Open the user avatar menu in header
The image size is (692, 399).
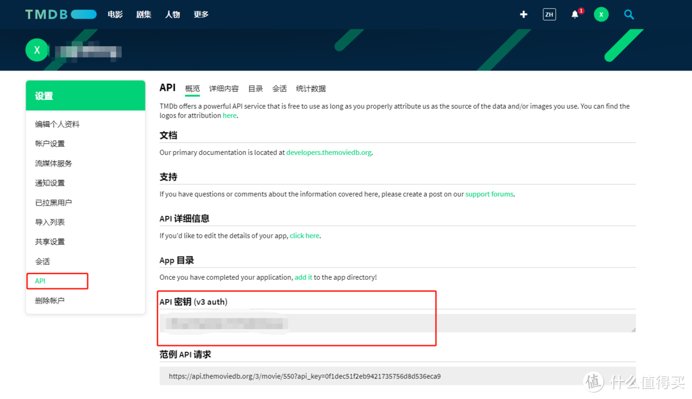(601, 15)
